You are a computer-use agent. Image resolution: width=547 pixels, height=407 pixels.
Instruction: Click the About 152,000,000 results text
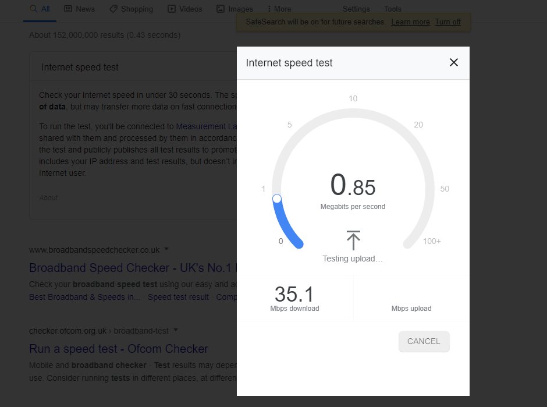click(105, 36)
